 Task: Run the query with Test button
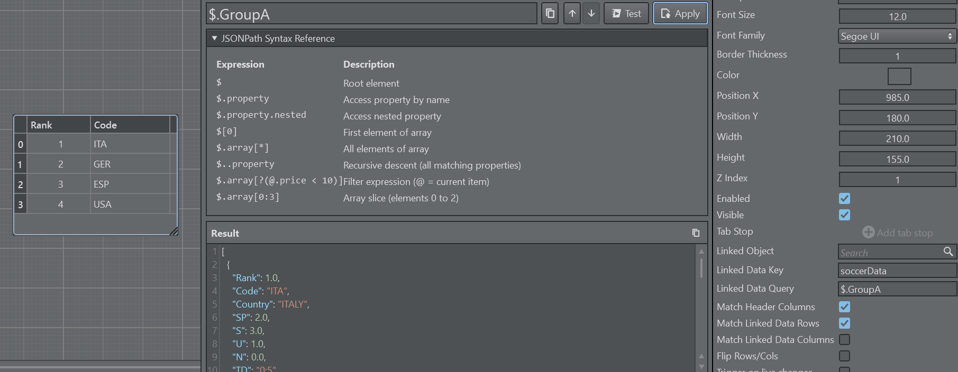tap(626, 14)
